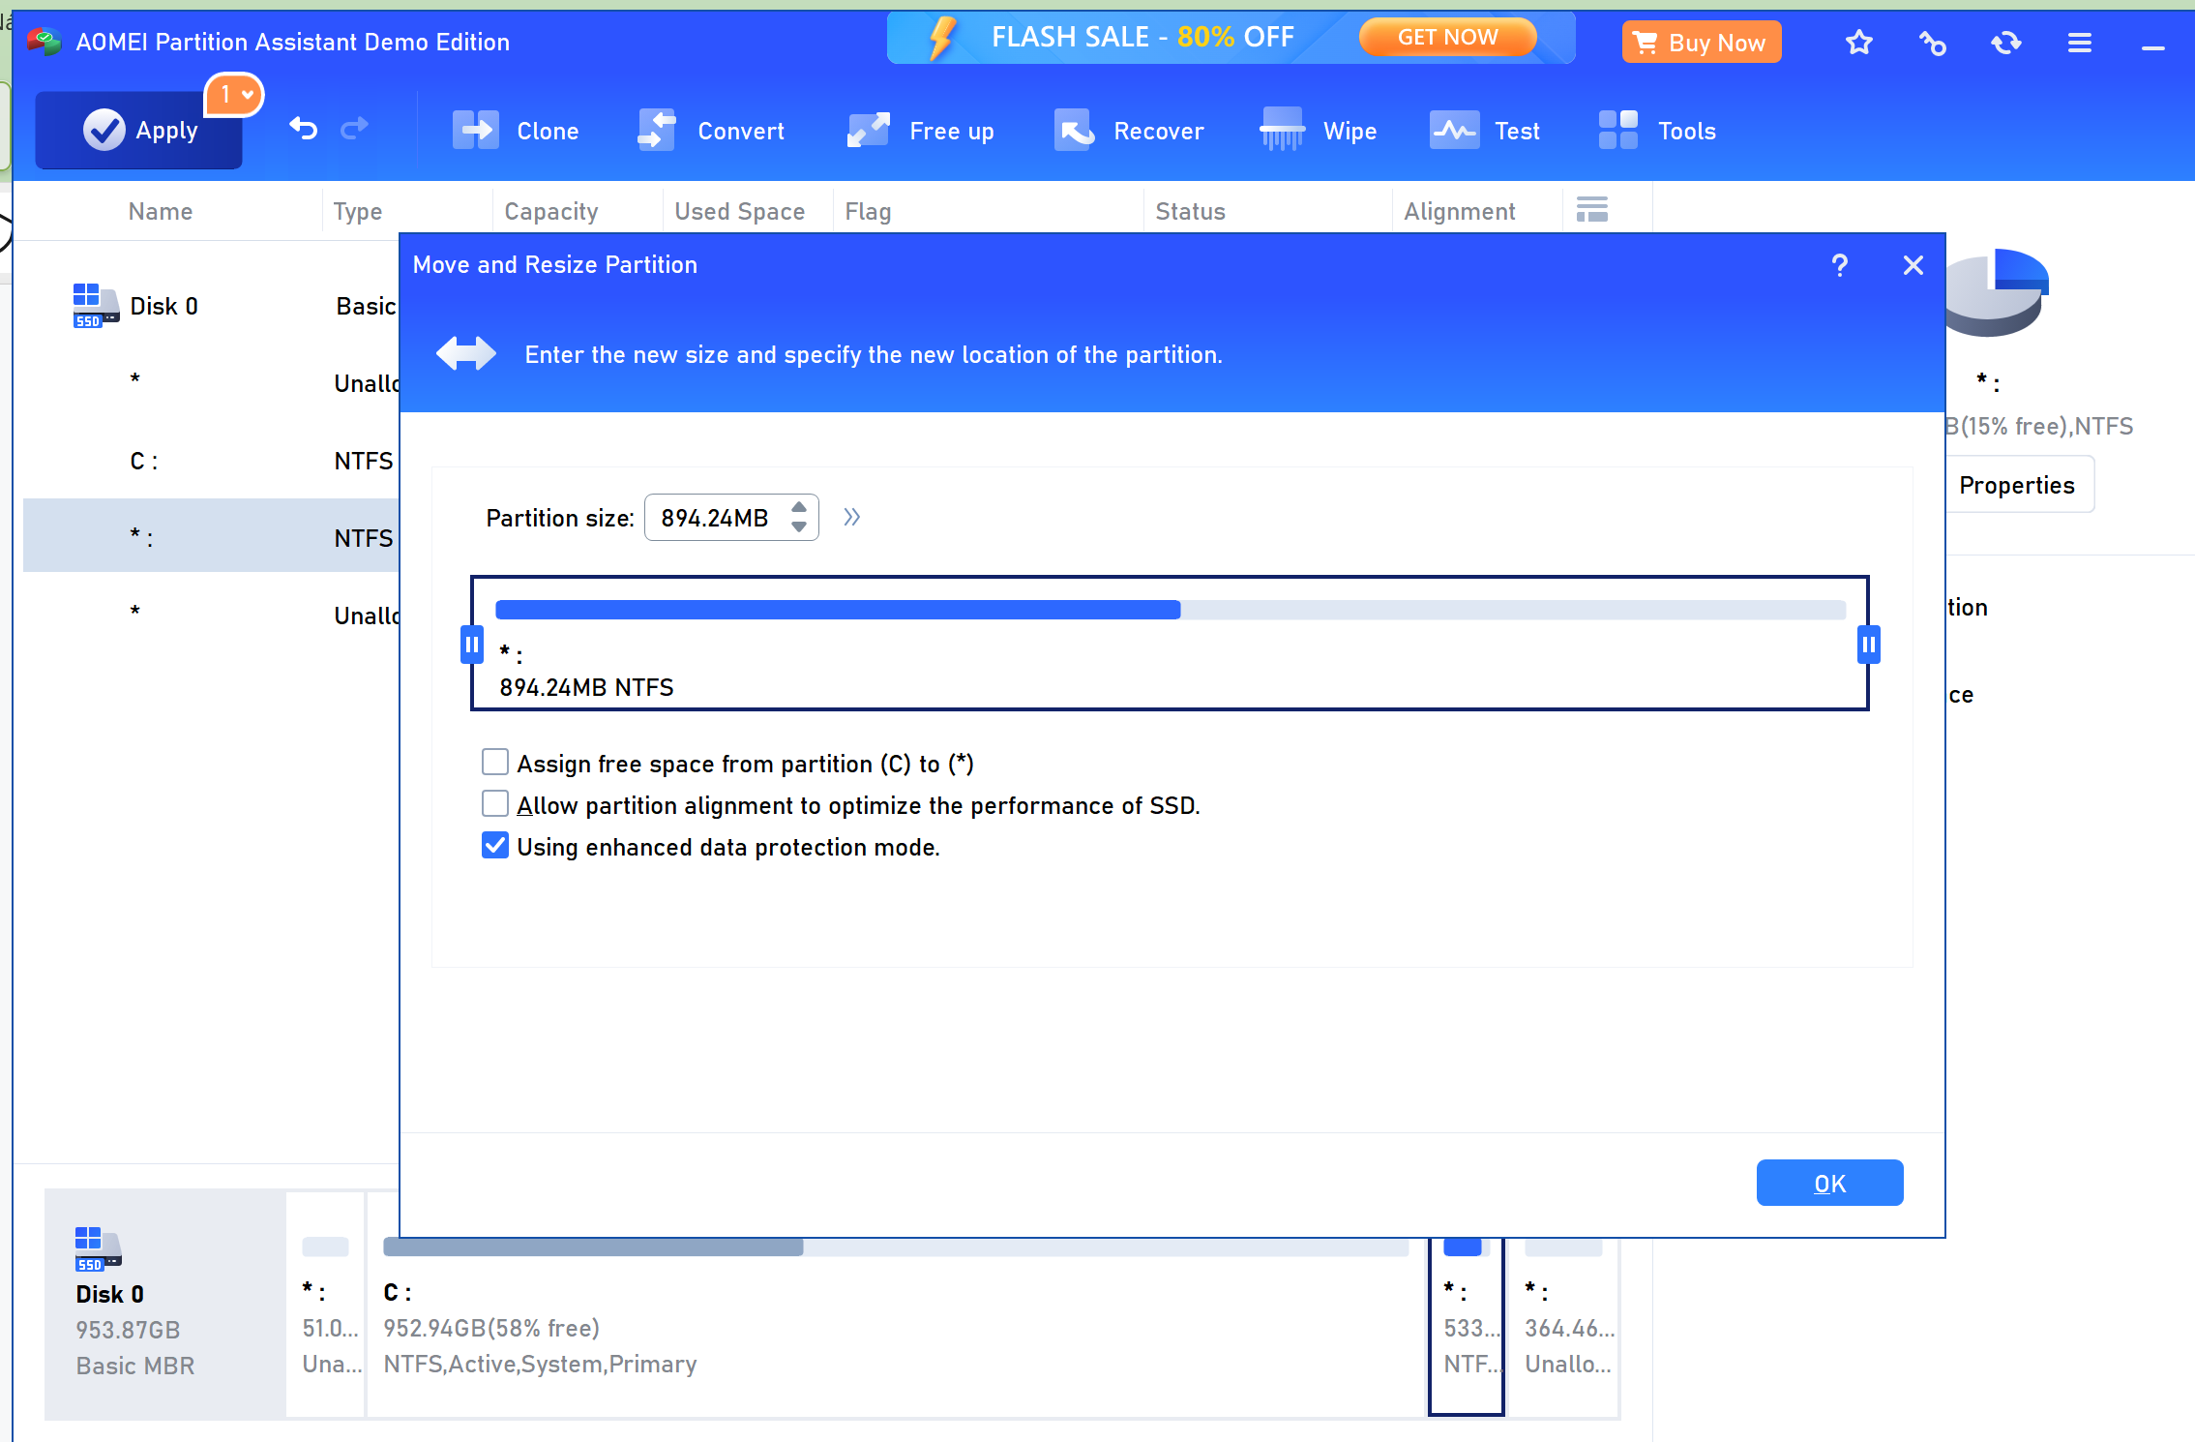The height and width of the screenshot is (1442, 2195).
Task: Open column settings icon next to Alignment
Action: point(1591,210)
